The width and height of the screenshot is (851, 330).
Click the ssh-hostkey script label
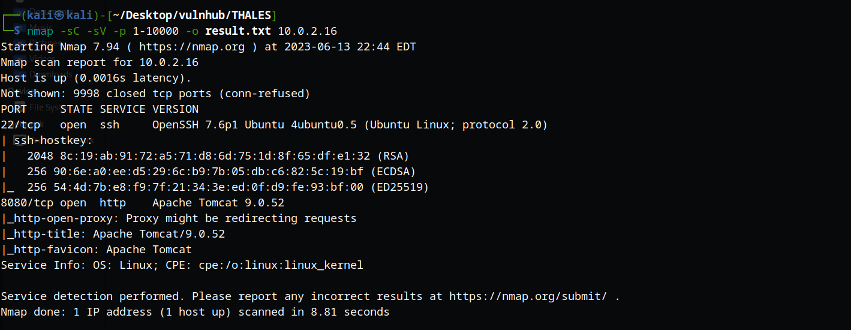(x=53, y=140)
